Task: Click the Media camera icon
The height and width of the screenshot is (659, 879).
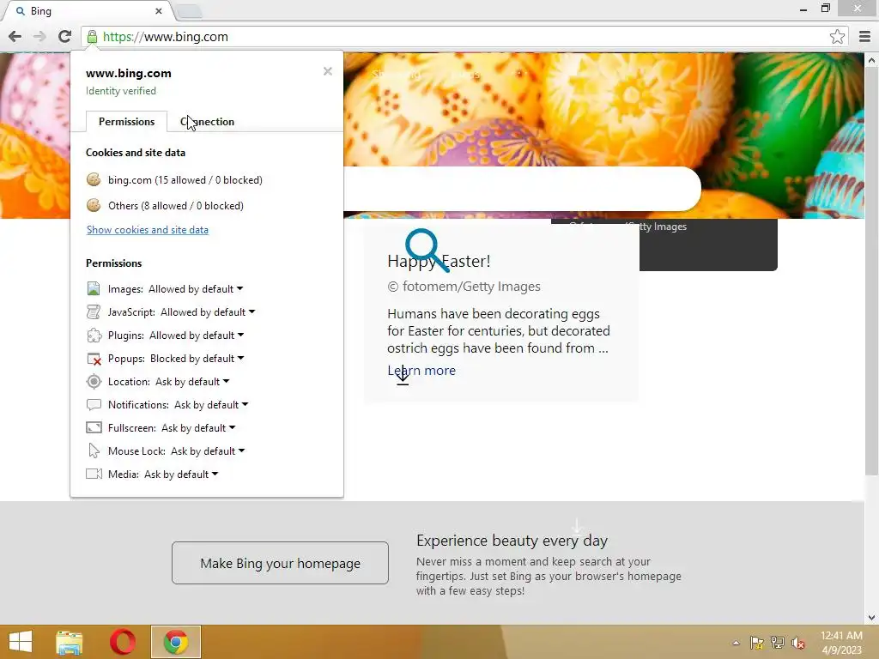Action: coord(94,474)
